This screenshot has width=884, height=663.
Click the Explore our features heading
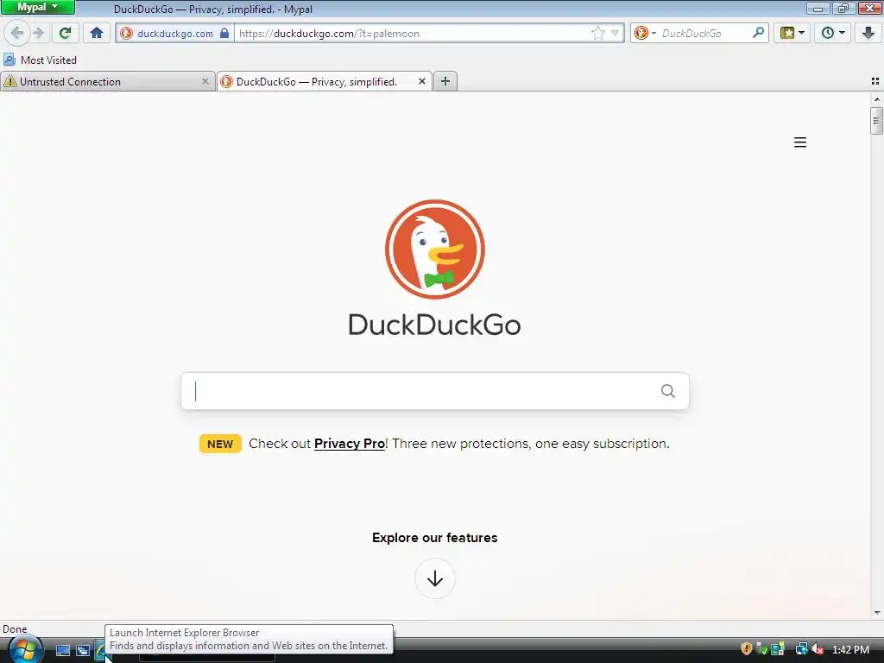(x=435, y=538)
